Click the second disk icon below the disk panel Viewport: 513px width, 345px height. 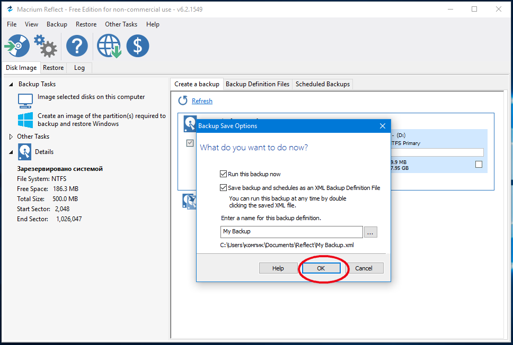point(189,201)
